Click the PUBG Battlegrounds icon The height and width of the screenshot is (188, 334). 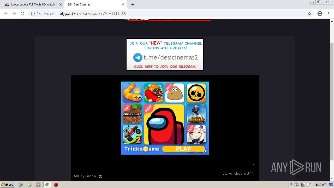tap(196, 114)
